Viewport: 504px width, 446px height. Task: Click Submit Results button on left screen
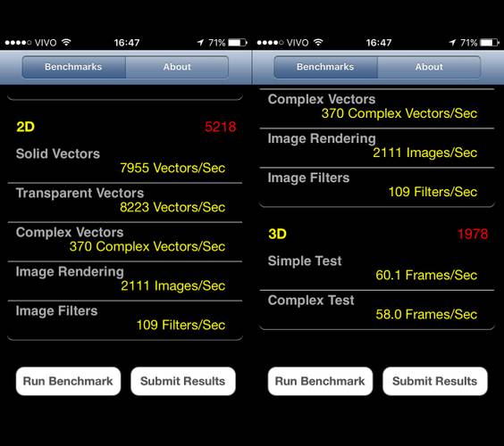183,381
